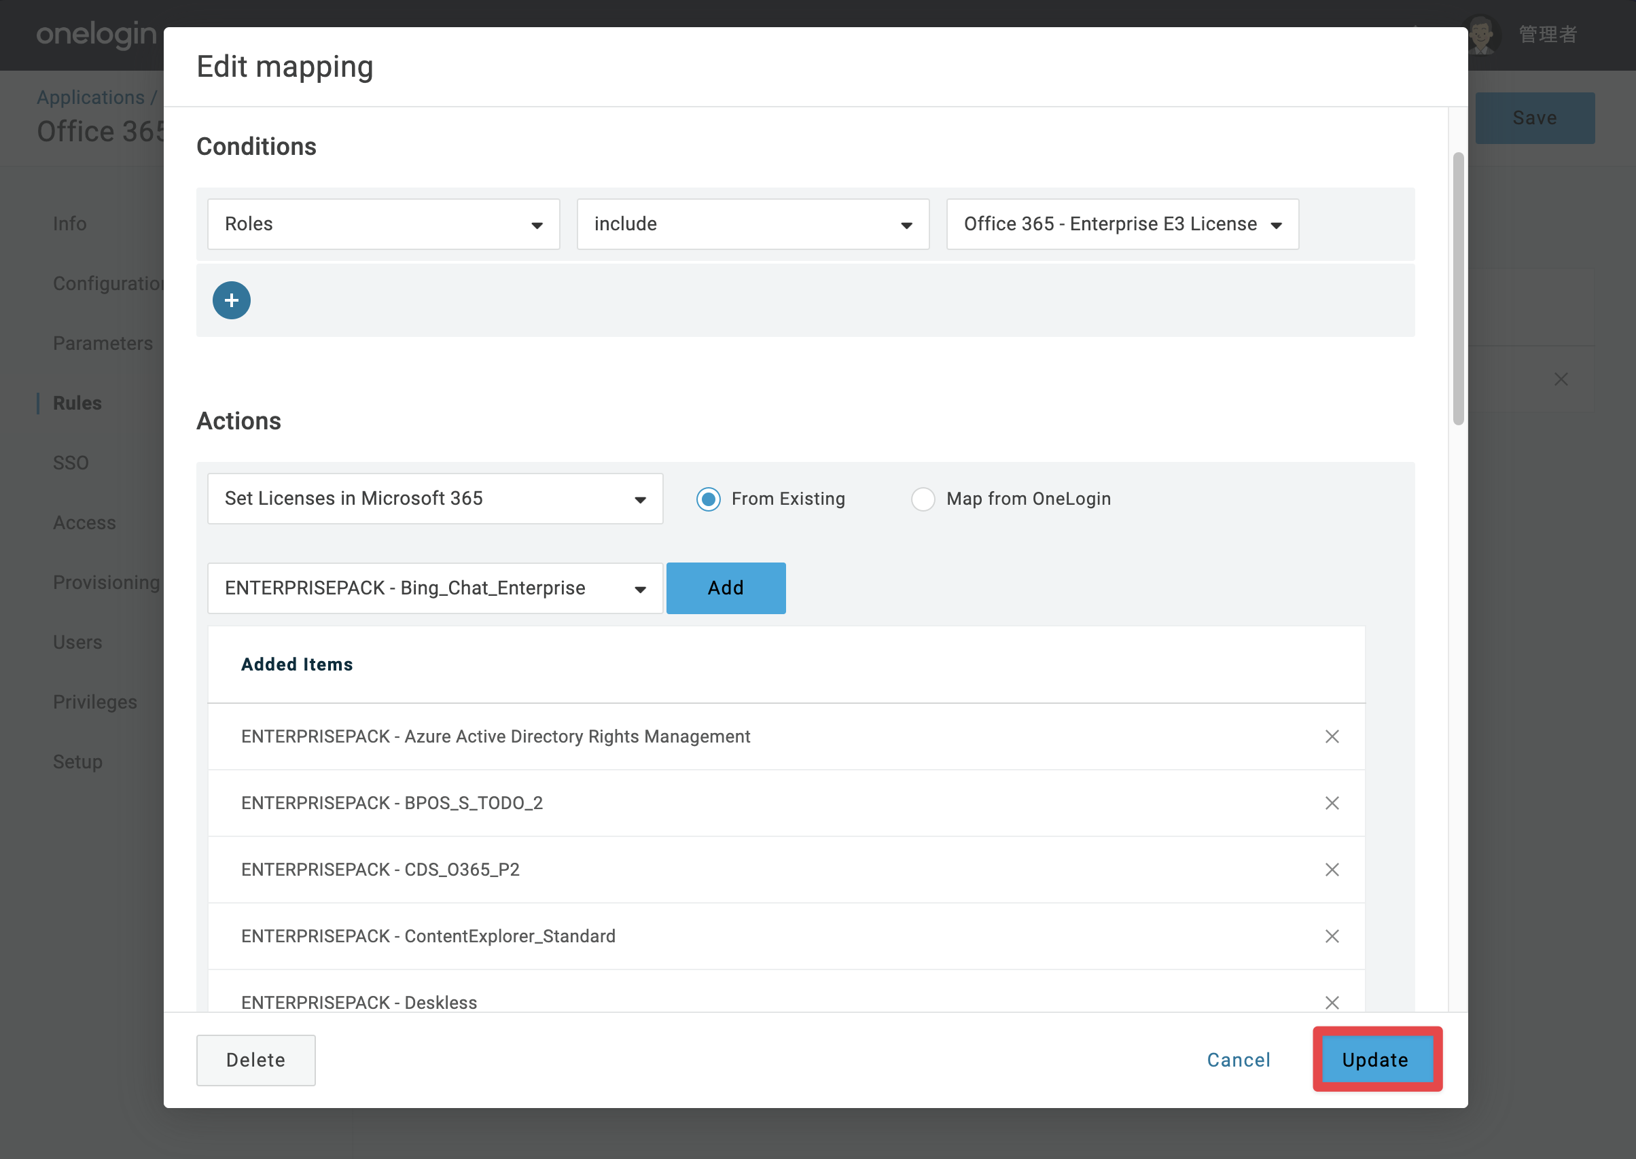The width and height of the screenshot is (1636, 1159).
Task: Click the Add button for license
Action: 726,588
